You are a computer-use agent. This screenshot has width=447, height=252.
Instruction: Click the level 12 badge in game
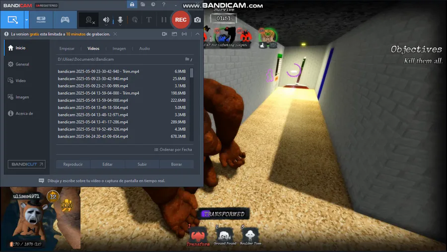click(53, 196)
